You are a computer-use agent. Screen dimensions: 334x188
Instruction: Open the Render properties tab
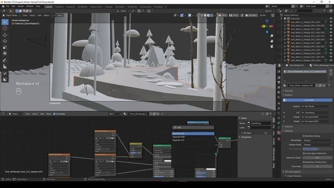point(279,78)
